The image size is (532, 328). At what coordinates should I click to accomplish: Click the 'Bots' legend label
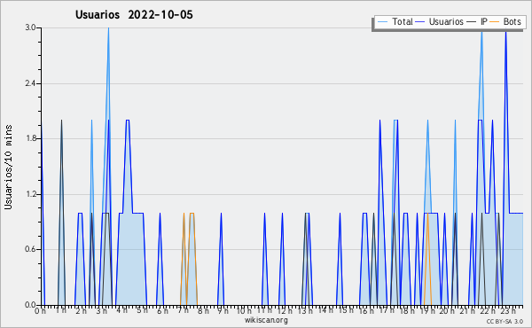(512, 21)
